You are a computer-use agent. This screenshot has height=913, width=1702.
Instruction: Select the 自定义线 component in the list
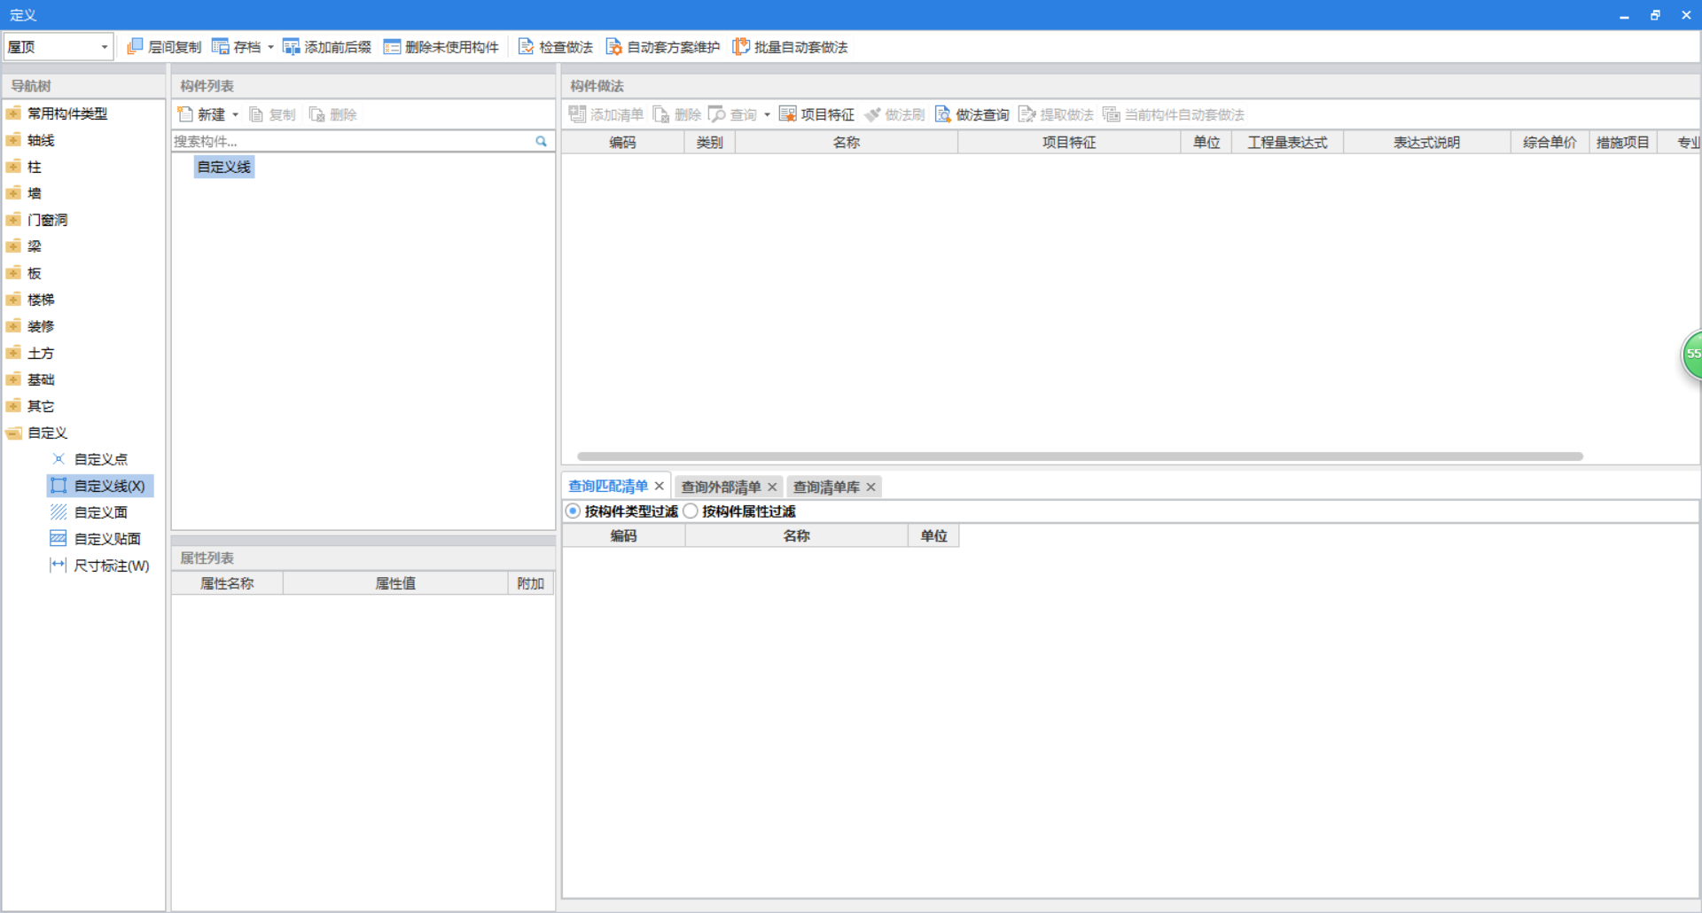pos(224,167)
